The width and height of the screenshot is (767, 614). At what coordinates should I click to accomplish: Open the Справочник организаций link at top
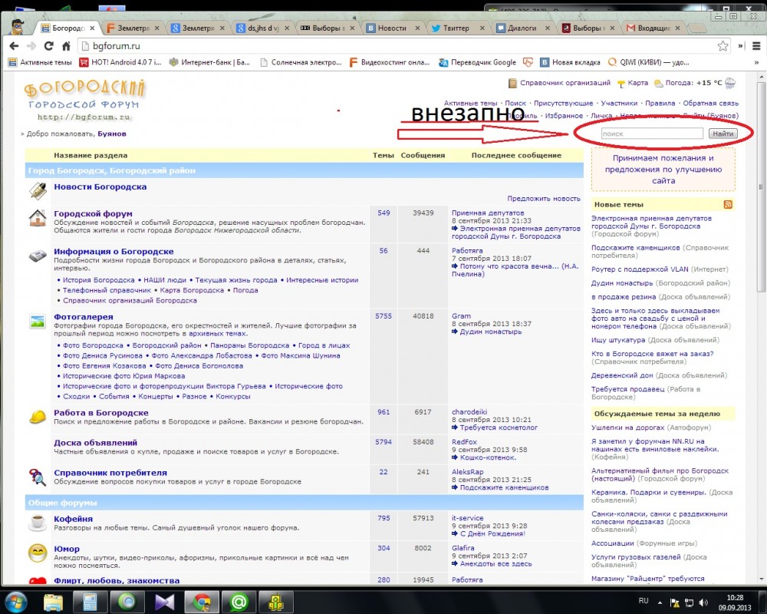tap(565, 83)
